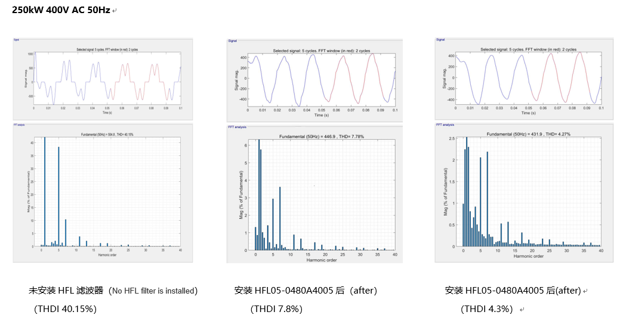Select the left signal waveform plot

[107, 79]
